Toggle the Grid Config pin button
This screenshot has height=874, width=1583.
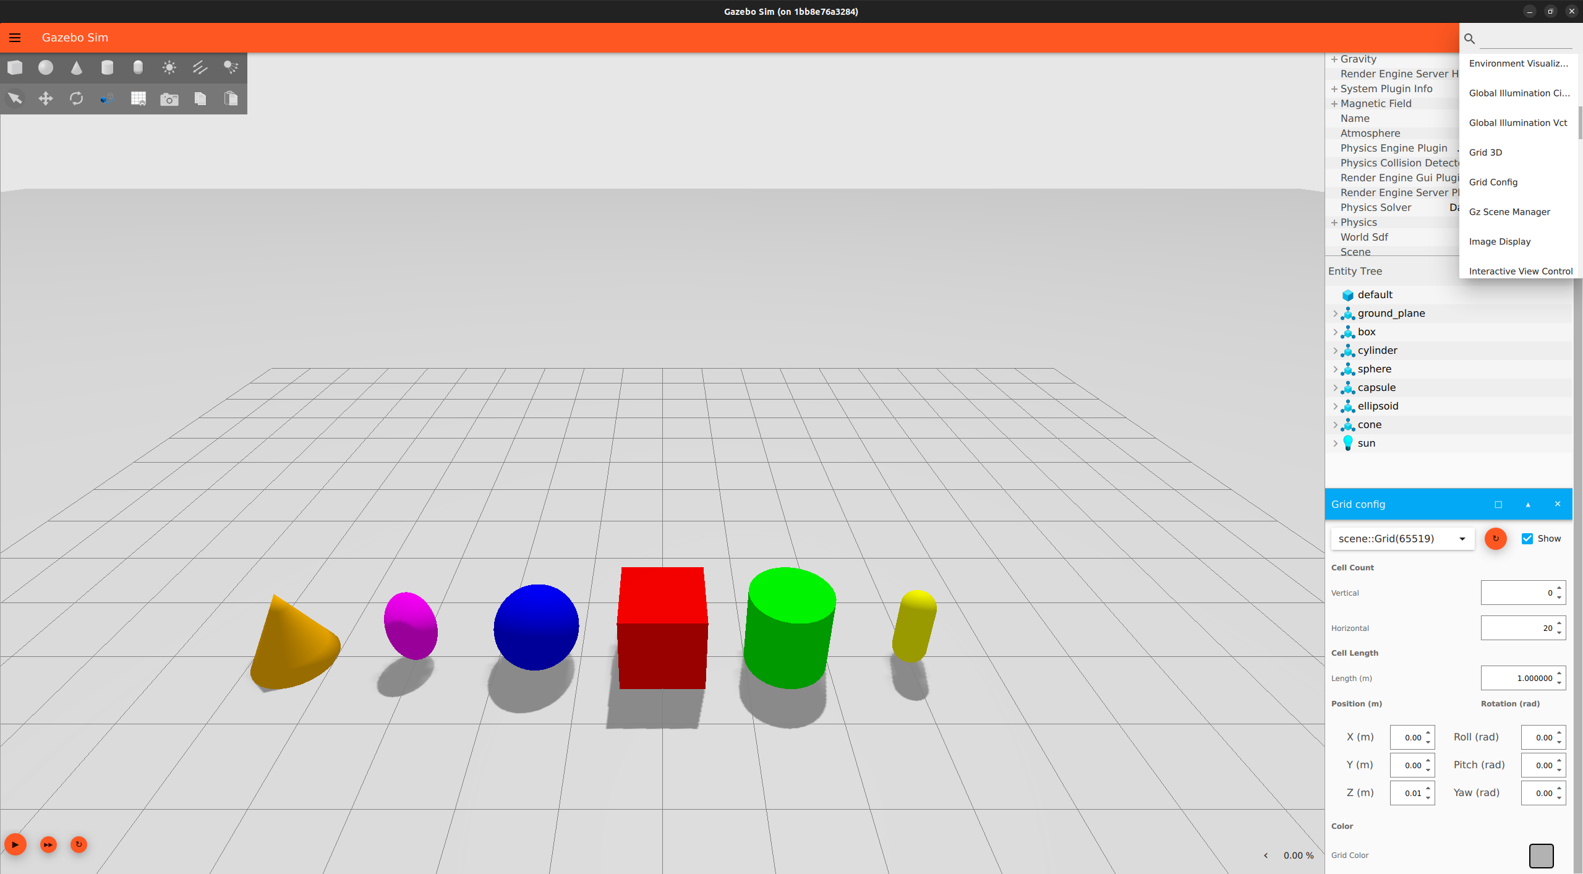coord(1498,503)
